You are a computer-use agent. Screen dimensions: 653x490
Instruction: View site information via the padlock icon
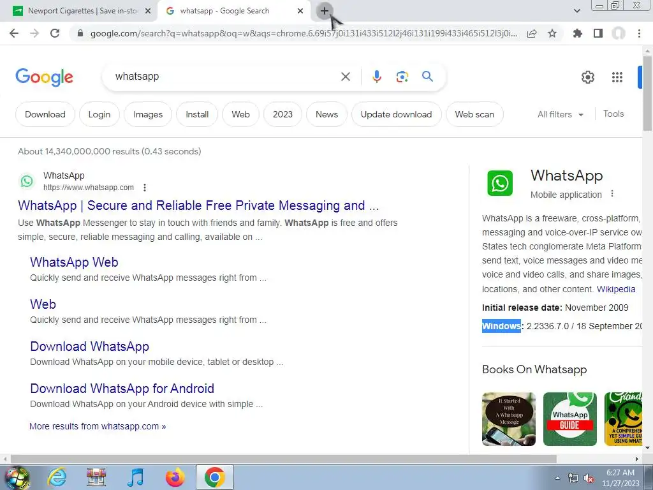click(80, 33)
